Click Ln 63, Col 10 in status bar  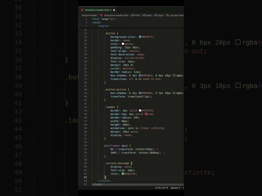(161, 188)
